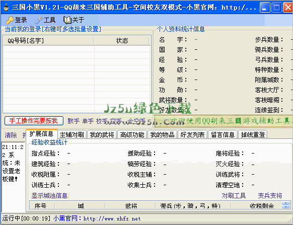Click the 指点经验 label
293x225 pixels.
(x=45, y=154)
